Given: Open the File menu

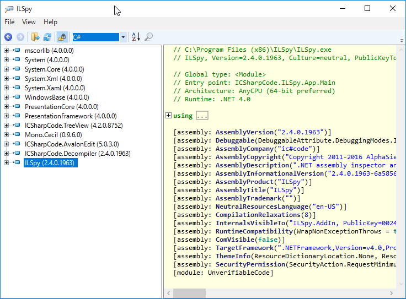Looking at the screenshot, I should (9, 22).
